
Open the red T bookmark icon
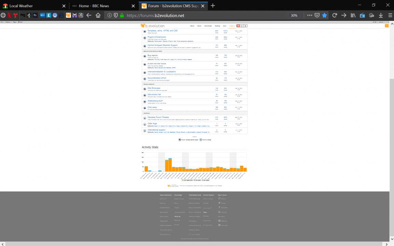(x=15, y=15)
